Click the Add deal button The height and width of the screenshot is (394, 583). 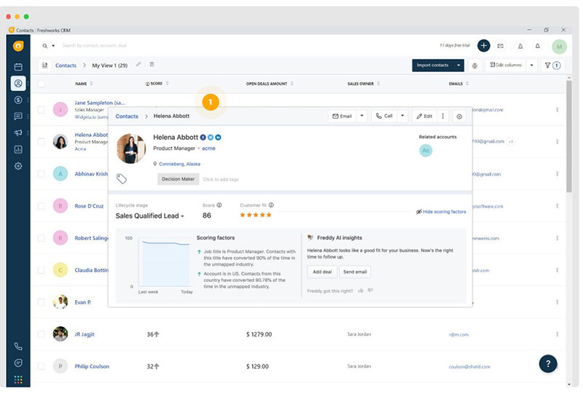point(322,272)
